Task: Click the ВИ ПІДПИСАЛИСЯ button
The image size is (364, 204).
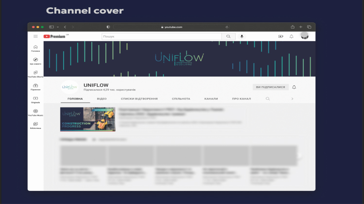Action: click(x=270, y=87)
